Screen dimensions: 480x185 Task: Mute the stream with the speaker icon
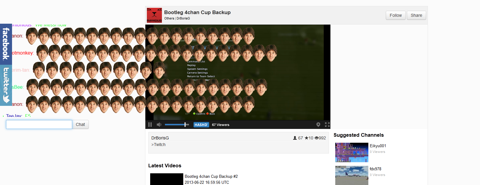159,125
